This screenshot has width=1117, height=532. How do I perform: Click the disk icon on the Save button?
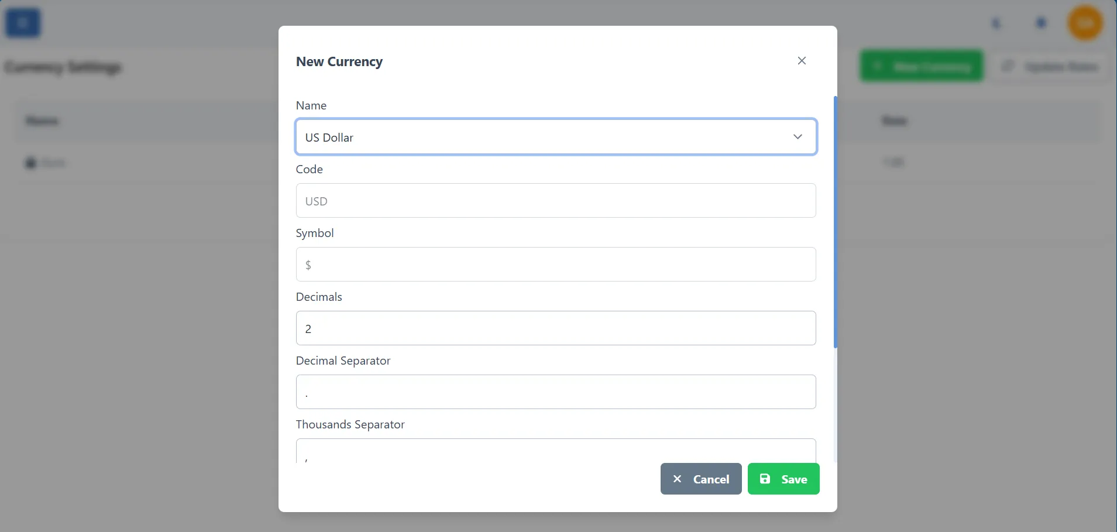(765, 479)
